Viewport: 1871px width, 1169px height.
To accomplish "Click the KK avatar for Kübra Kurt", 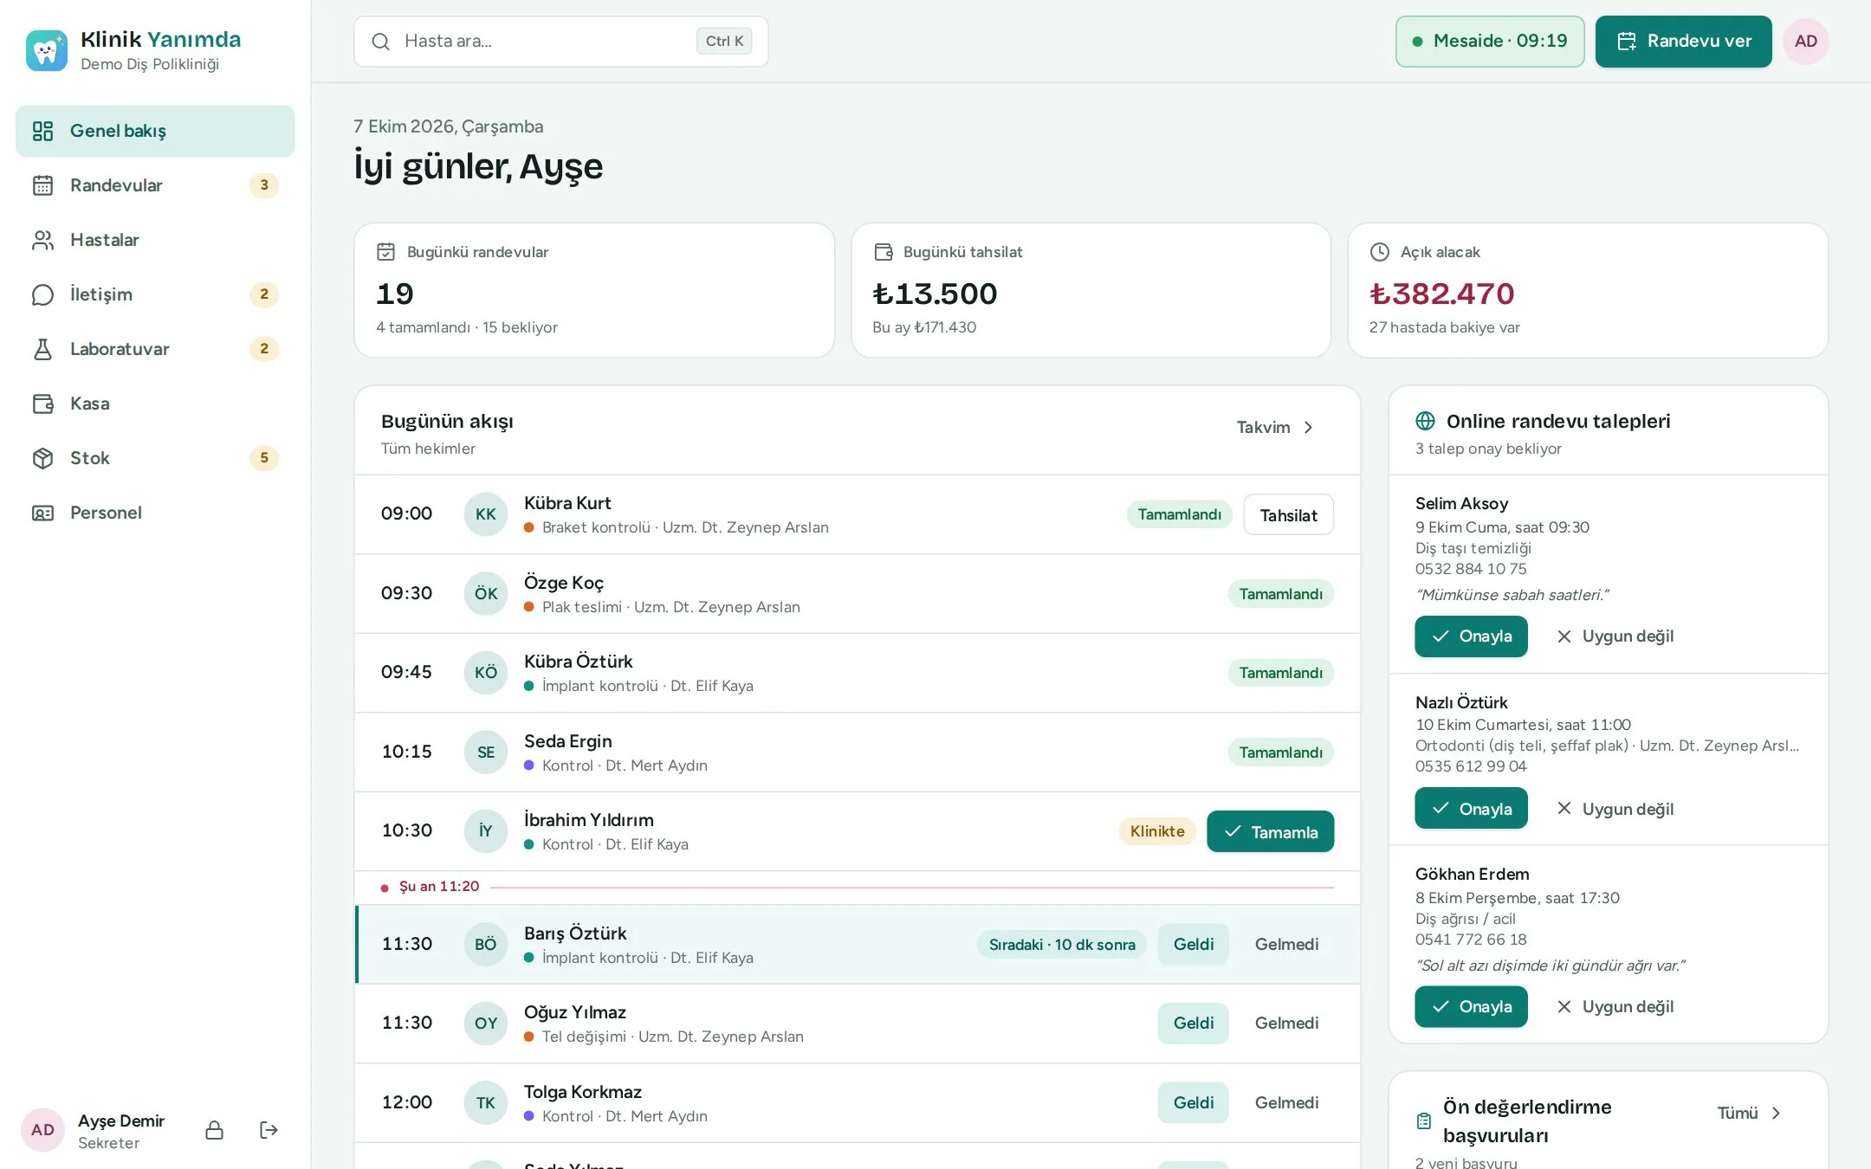I will point(485,514).
